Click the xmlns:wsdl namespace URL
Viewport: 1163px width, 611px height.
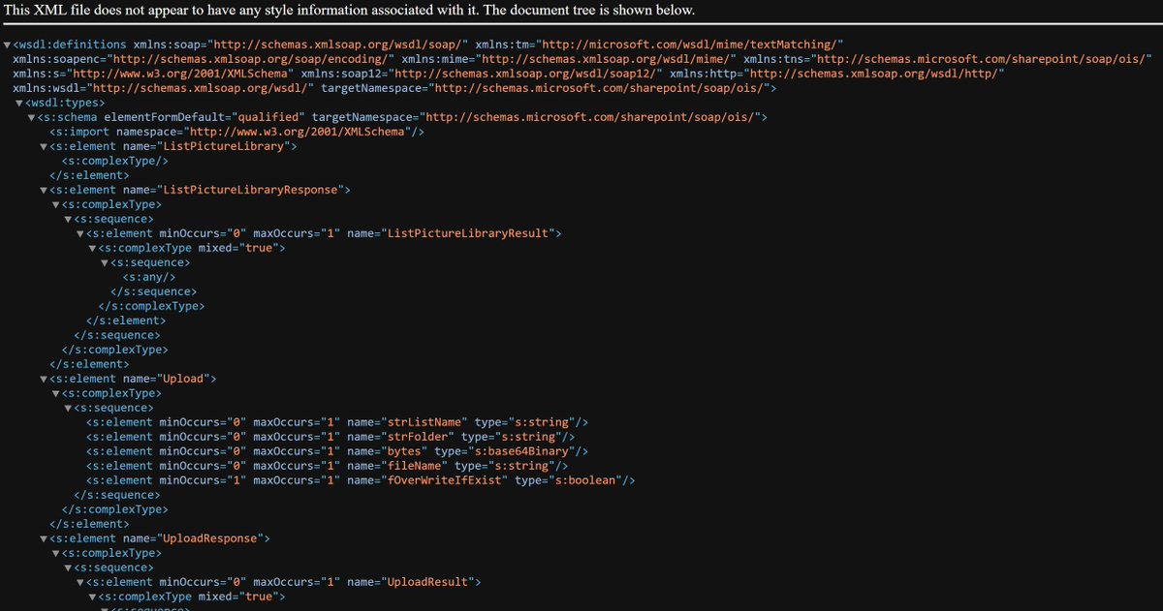pyautogui.click(x=200, y=88)
